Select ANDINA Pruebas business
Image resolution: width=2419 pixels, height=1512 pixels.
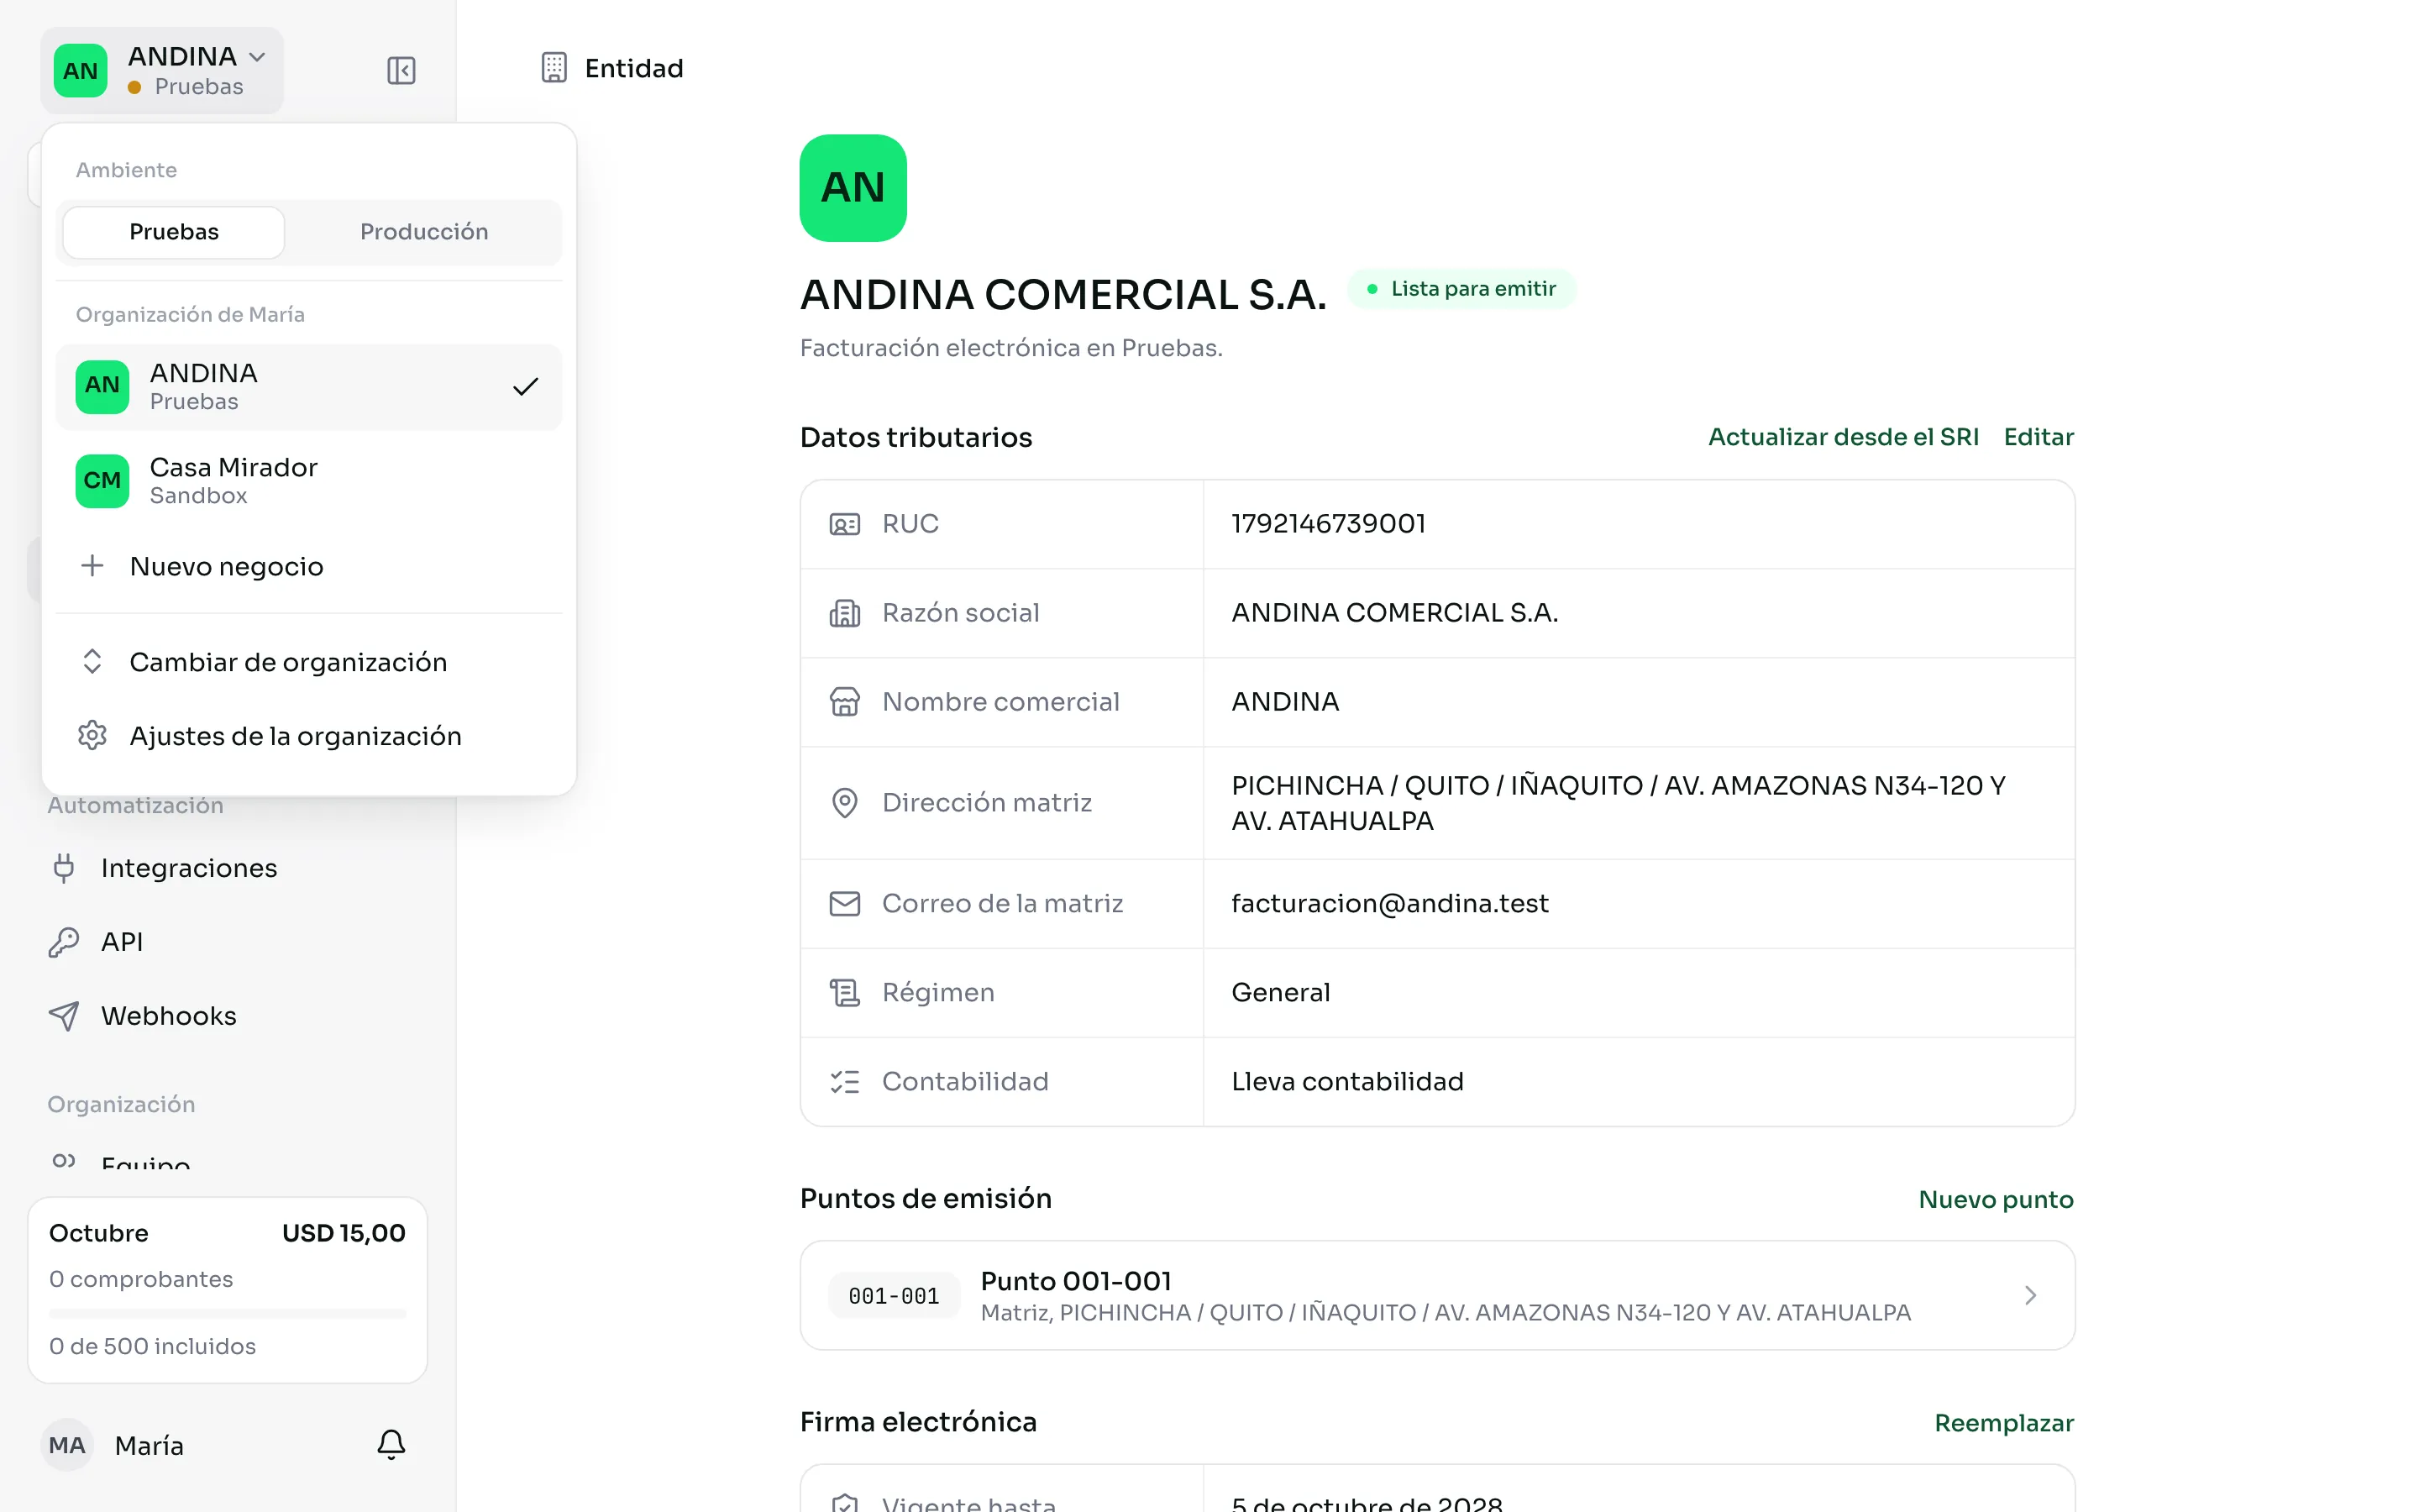(x=309, y=387)
